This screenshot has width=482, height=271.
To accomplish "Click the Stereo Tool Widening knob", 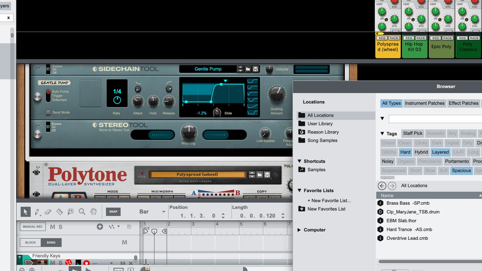I will 189,132.
